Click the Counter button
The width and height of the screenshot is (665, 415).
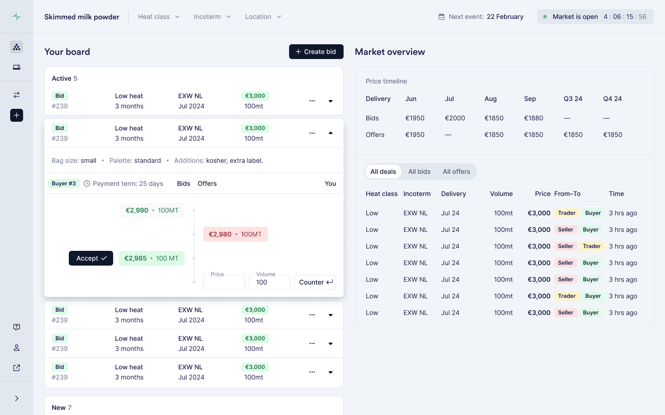[x=315, y=282]
